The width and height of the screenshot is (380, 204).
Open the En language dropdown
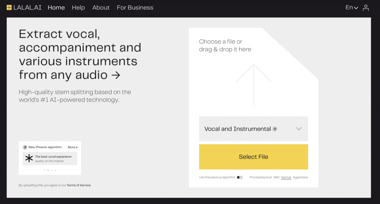click(351, 7)
